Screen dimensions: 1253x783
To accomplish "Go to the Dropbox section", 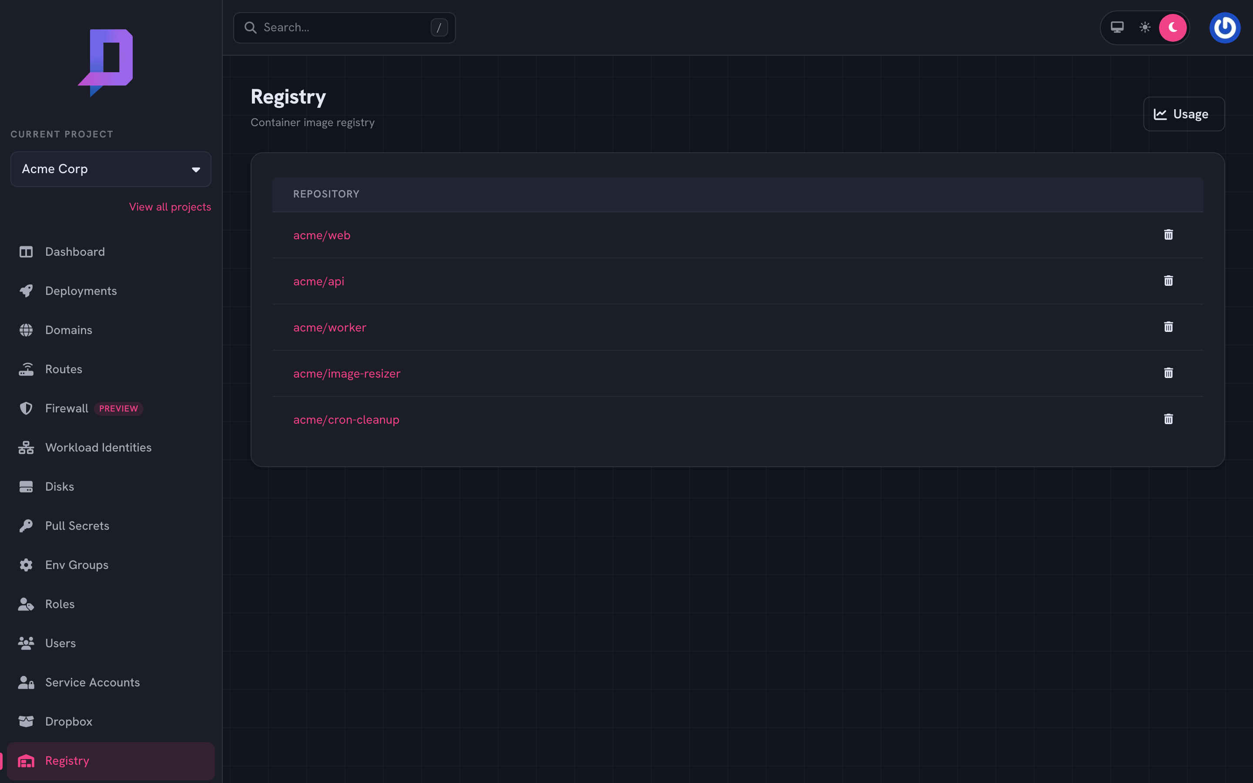I will 110,721.
